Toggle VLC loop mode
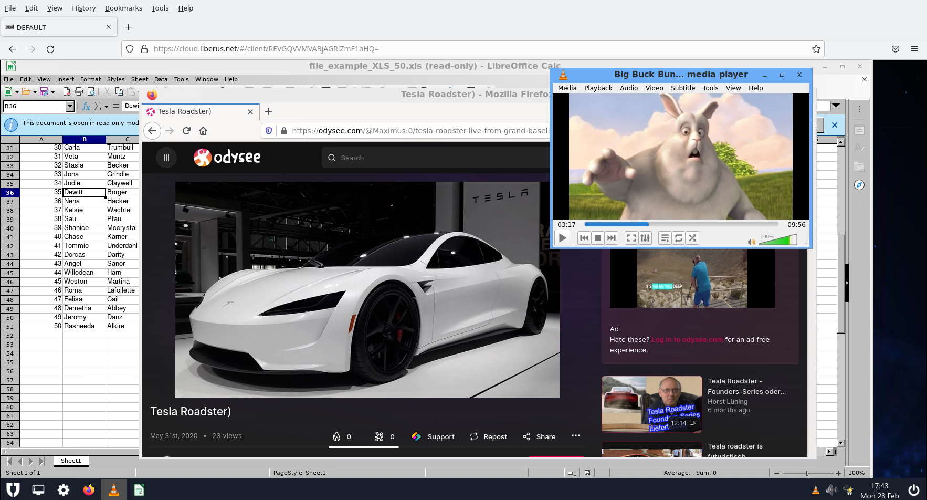Image resolution: width=927 pixels, height=500 pixels. (679, 238)
